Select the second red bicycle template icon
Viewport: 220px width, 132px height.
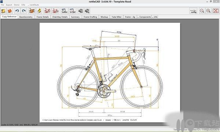point(55,11)
